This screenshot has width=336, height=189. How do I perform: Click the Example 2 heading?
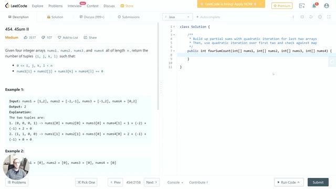pos(15,151)
